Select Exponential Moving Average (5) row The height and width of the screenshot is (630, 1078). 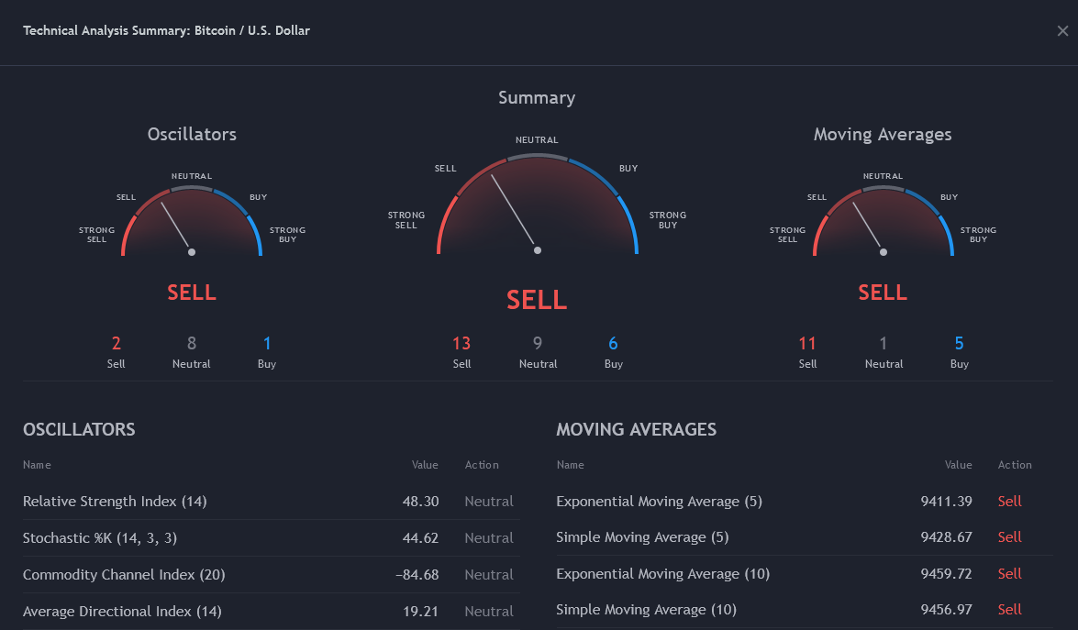659,502
